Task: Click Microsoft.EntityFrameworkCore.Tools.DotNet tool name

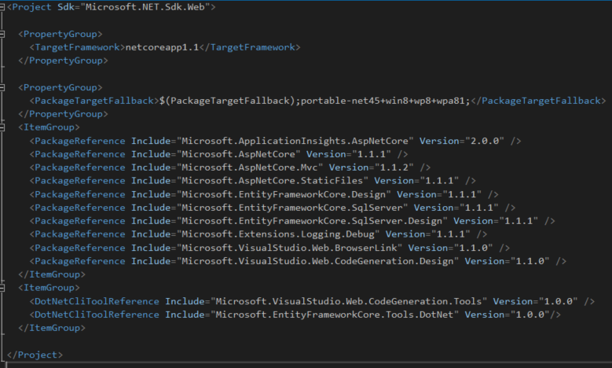Action: pos(335,315)
